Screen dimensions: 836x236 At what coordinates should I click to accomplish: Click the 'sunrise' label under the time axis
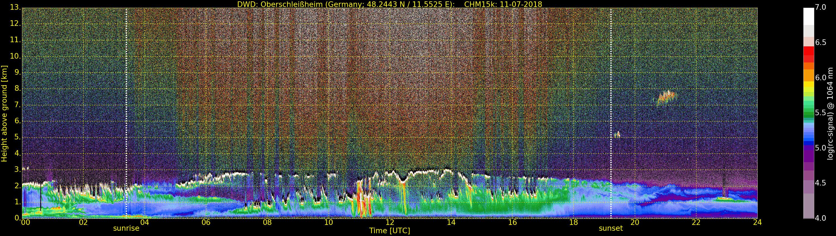(126, 228)
